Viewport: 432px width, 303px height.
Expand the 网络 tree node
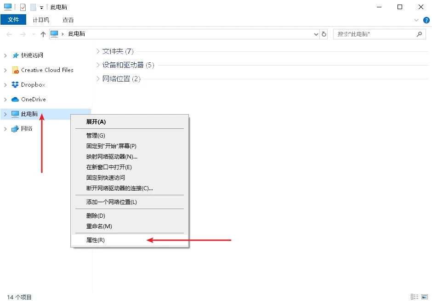point(5,128)
